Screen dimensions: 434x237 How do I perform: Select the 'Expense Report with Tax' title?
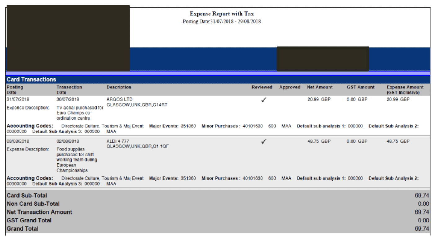(x=222, y=14)
